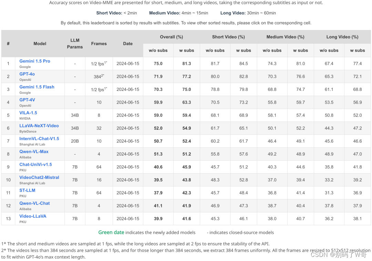Click the Medium Video (%) group header

click(x=286, y=37)
